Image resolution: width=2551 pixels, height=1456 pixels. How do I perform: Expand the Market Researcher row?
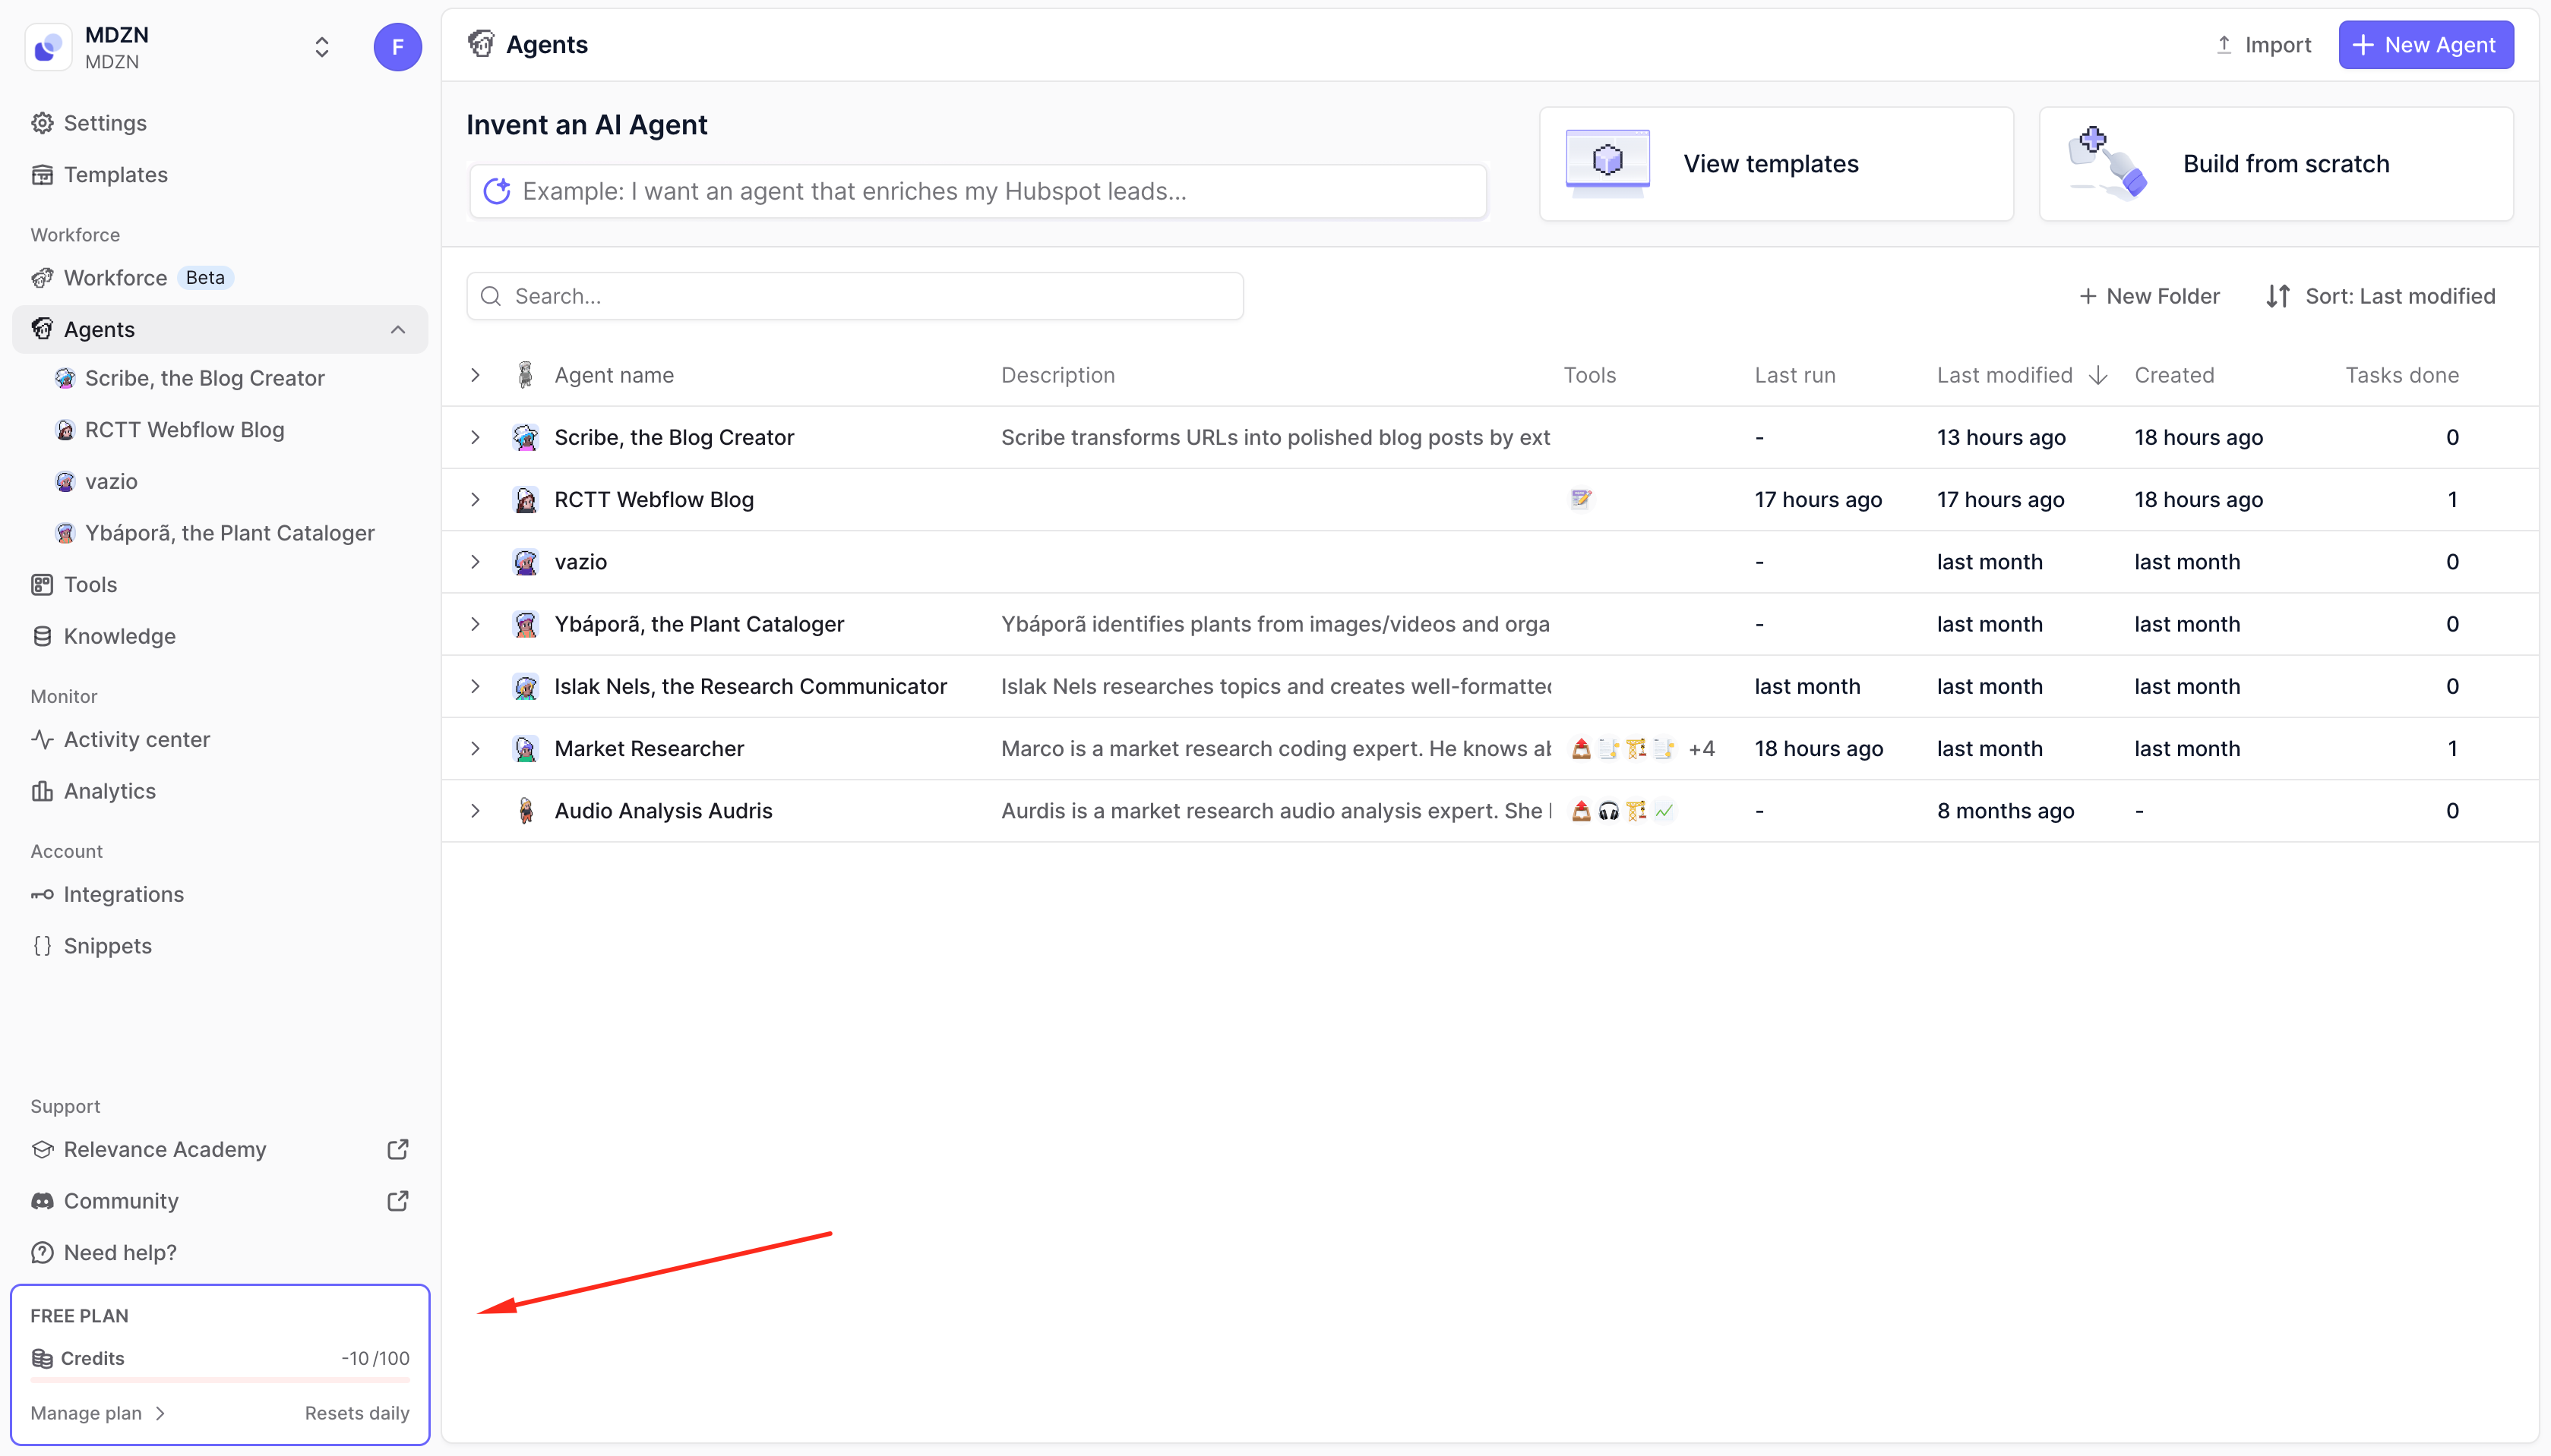476,748
